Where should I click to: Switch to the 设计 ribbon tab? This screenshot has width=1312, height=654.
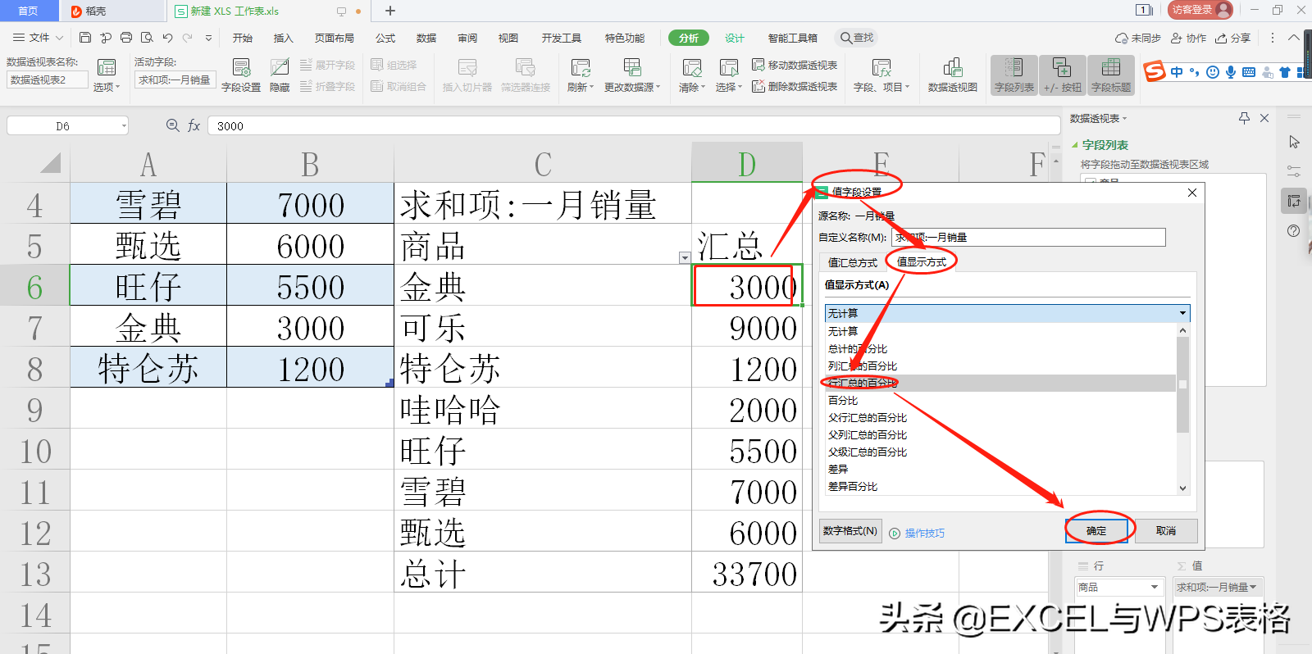coord(735,38)
